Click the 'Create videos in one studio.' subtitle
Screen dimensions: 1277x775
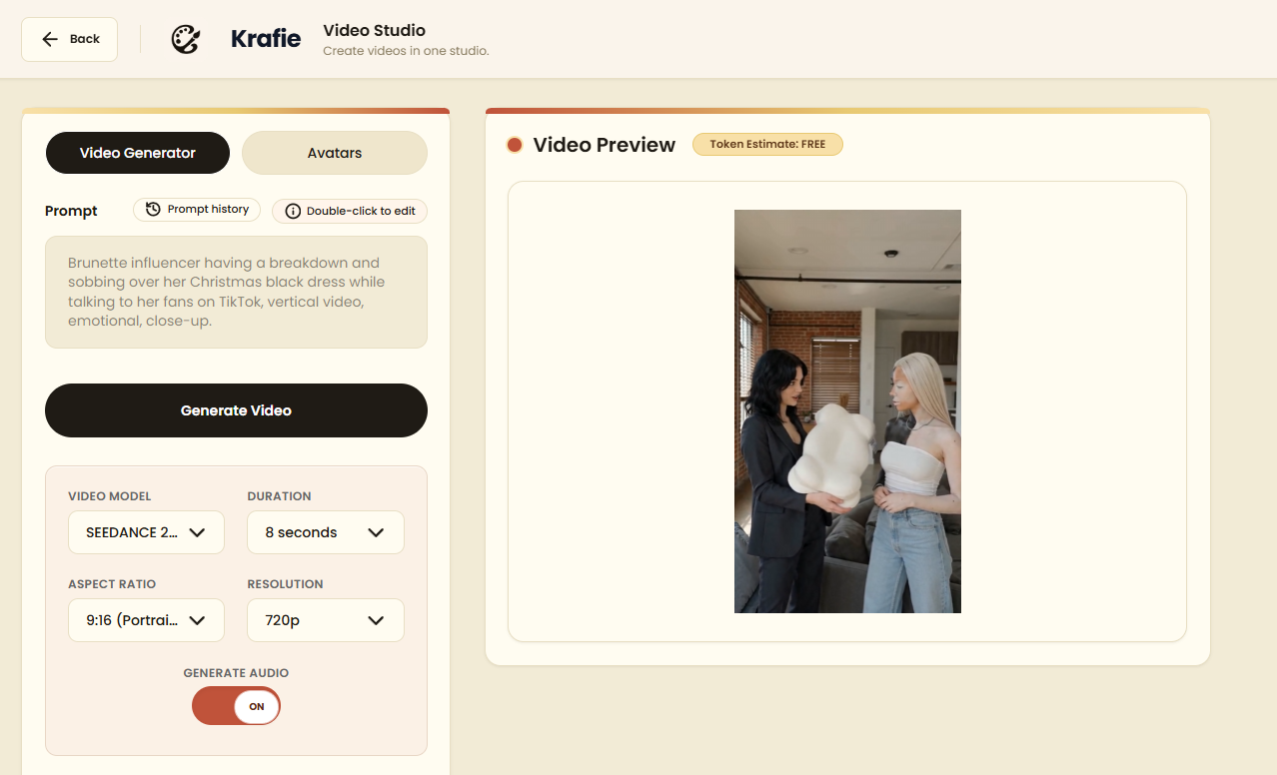pyautogui.click(x=406, y=51)
